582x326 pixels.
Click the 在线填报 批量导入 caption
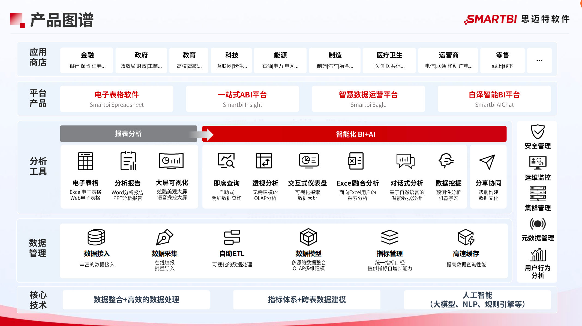coord(164,265)
